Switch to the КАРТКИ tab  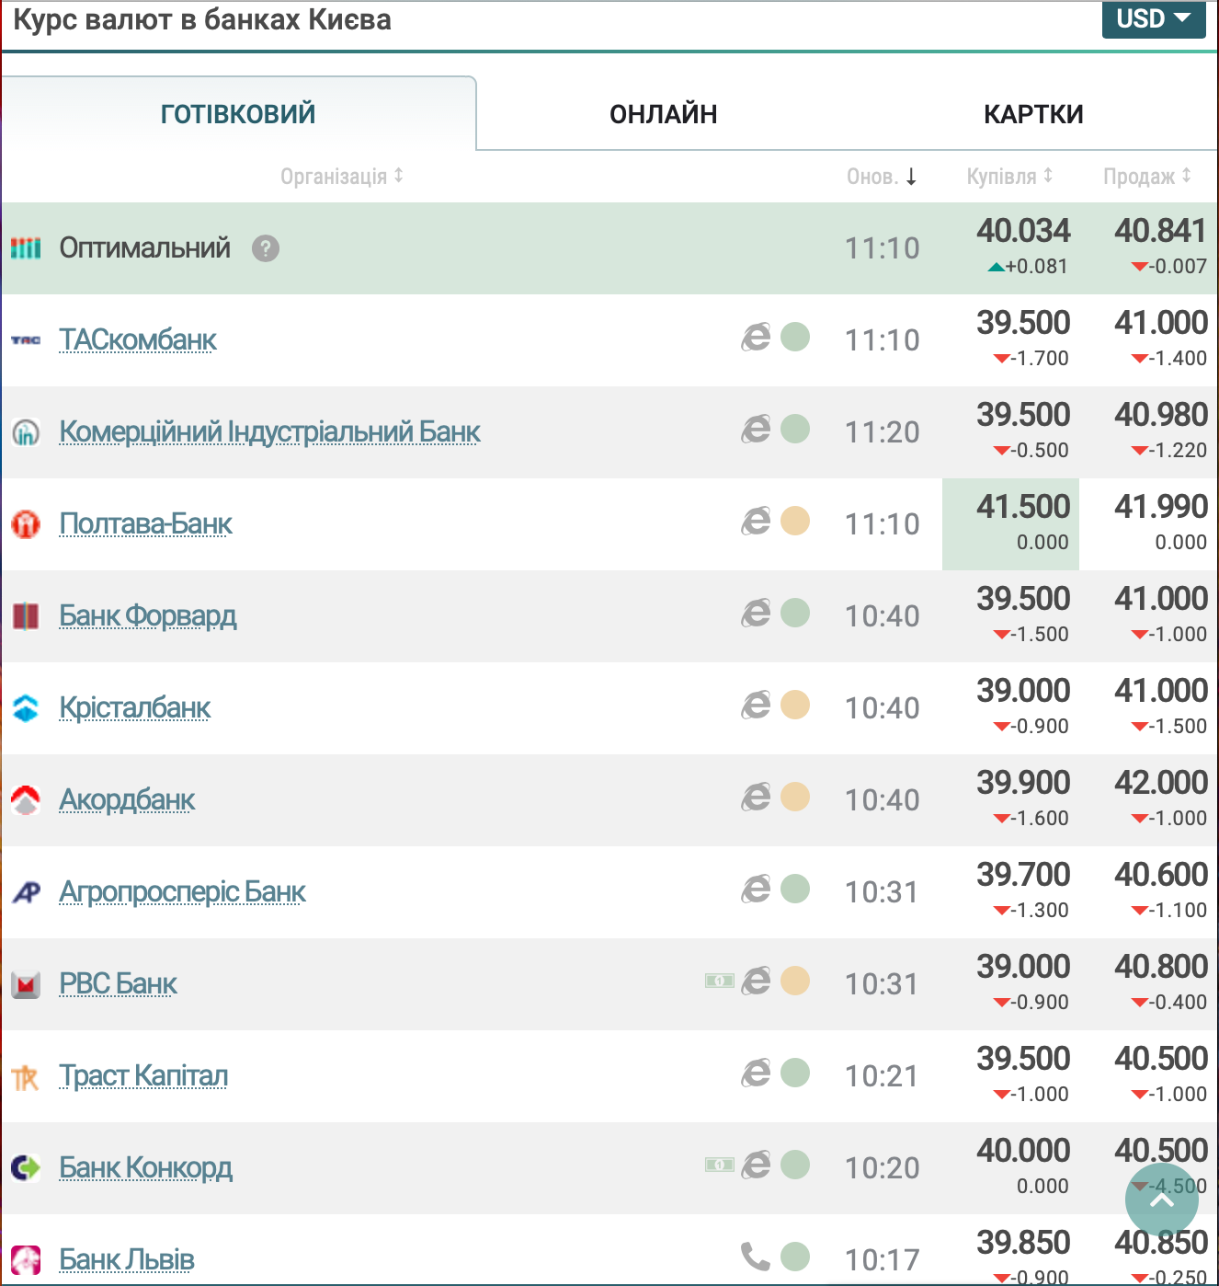point(1033,114)
